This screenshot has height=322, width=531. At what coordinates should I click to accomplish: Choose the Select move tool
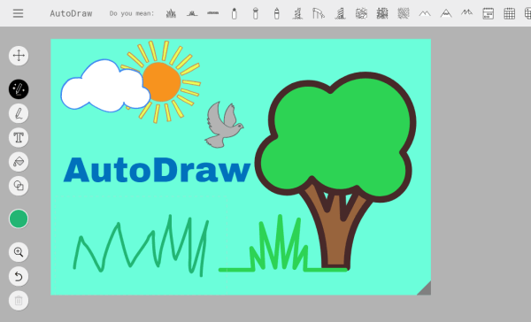click(x=19, y=56)
